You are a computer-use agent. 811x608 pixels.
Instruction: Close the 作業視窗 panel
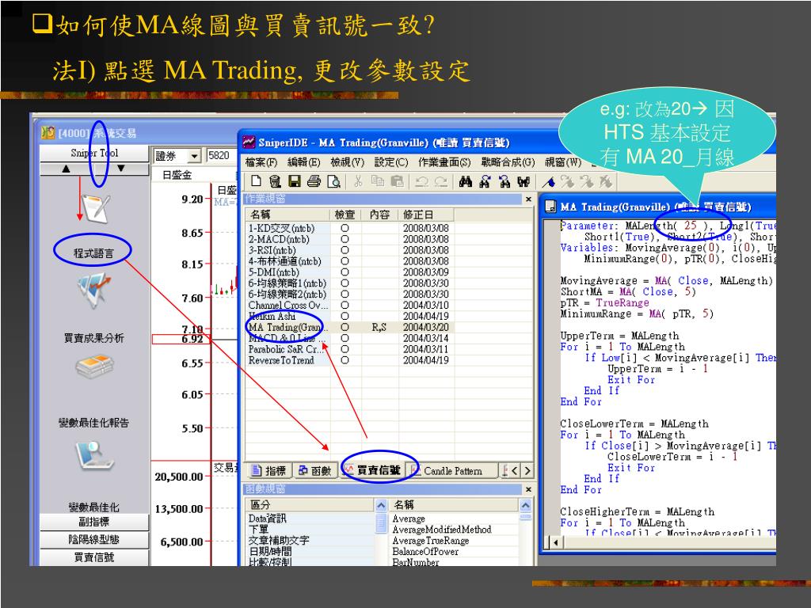point(528,199)
